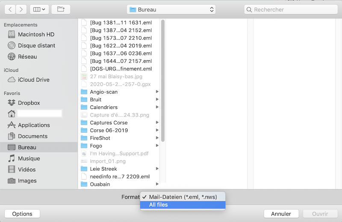Click the FireShot folder icon

(x=84, y=138)
